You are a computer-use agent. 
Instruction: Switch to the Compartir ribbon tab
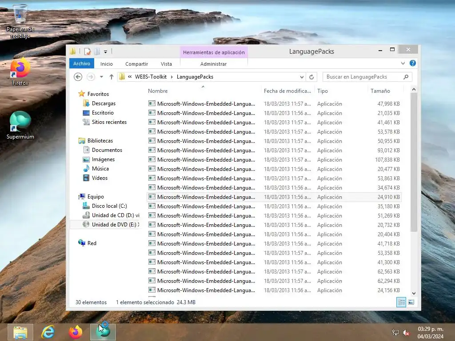tap(137, 64)
